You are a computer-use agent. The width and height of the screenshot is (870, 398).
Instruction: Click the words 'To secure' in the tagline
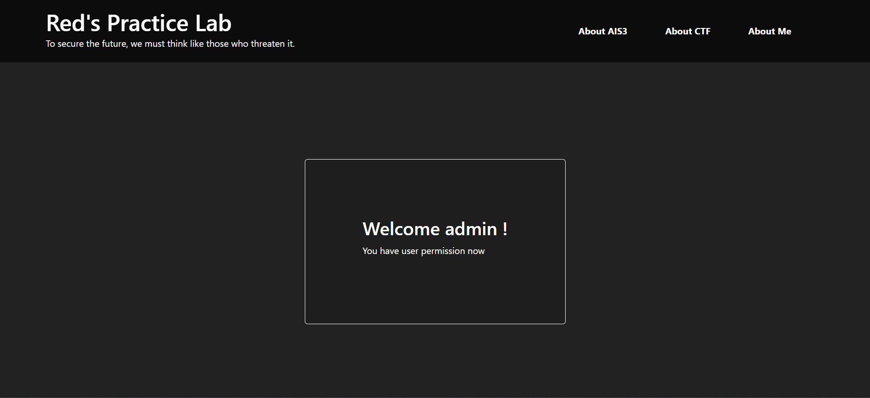point(65,44)
